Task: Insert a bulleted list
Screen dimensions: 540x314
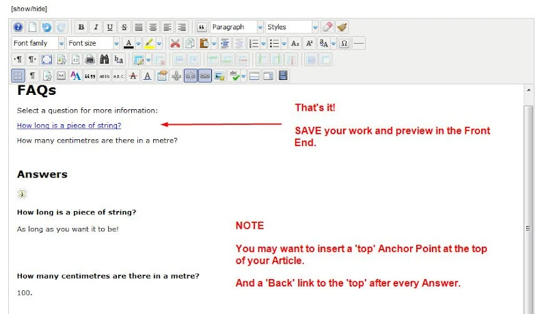Action: (x=275, y=43)
